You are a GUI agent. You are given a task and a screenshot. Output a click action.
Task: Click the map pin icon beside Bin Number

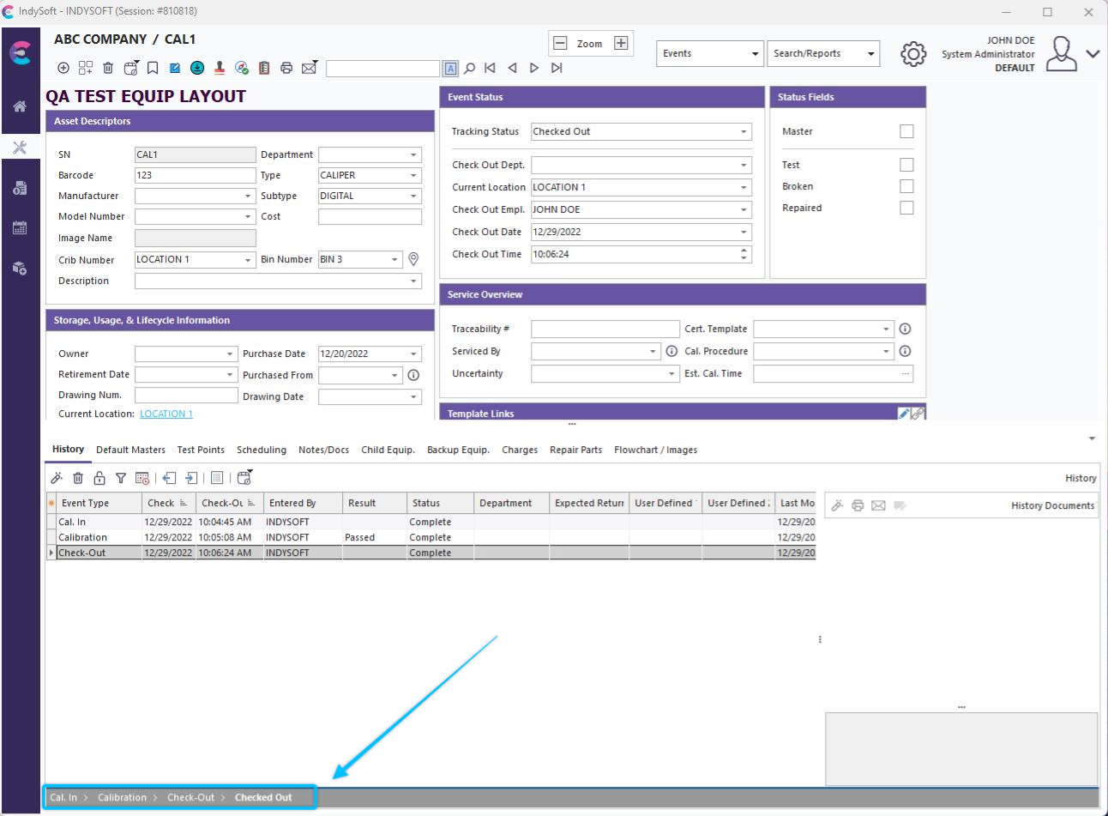(x=413, y=259)
